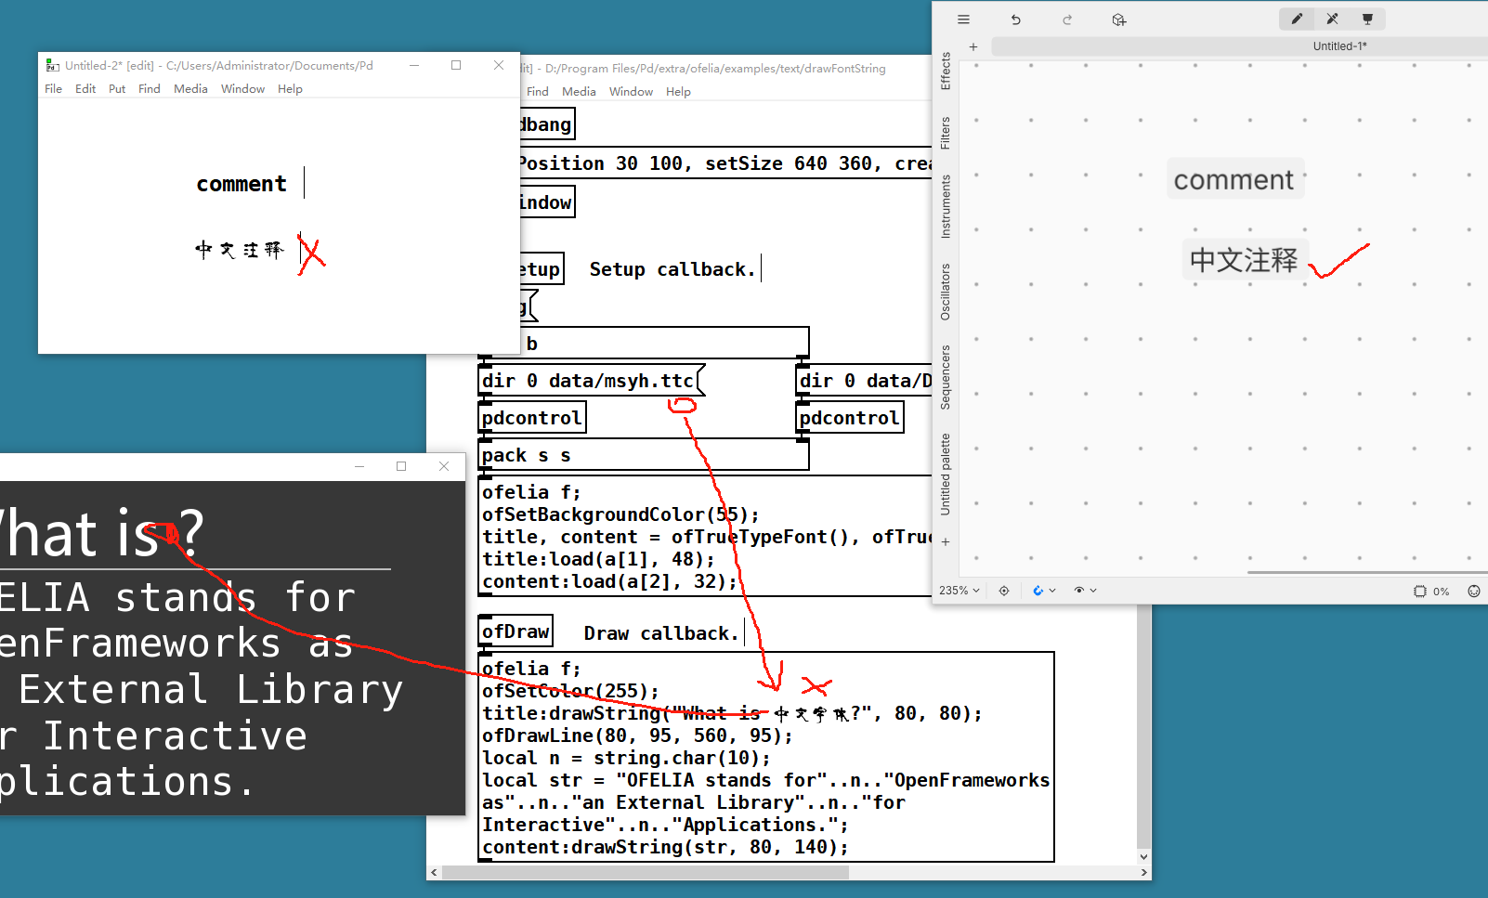This screenshot has width=1488, height=898.
Task: Open Window menu in drawFontString window
Action: coord(631,92)
